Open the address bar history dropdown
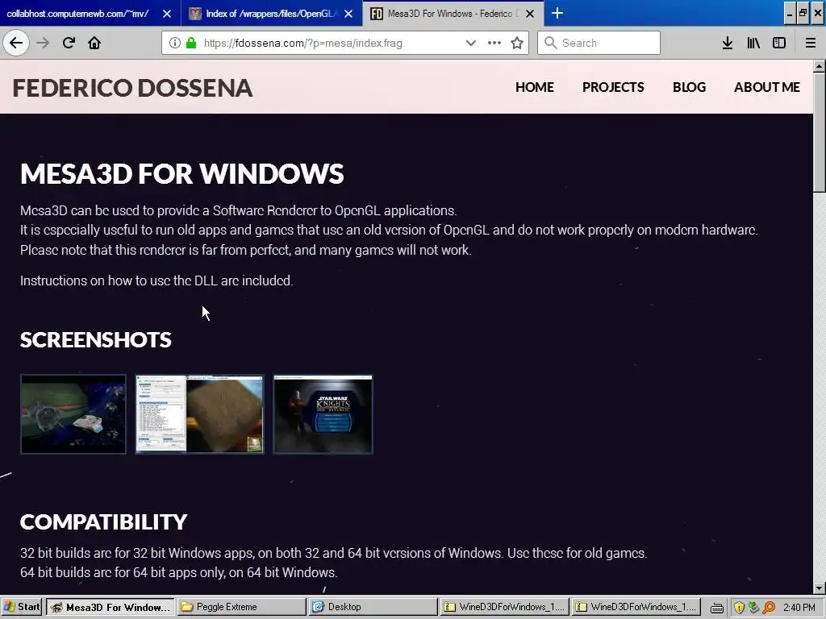826x619 pixels. pyautogui.click(x=471, y=43)
